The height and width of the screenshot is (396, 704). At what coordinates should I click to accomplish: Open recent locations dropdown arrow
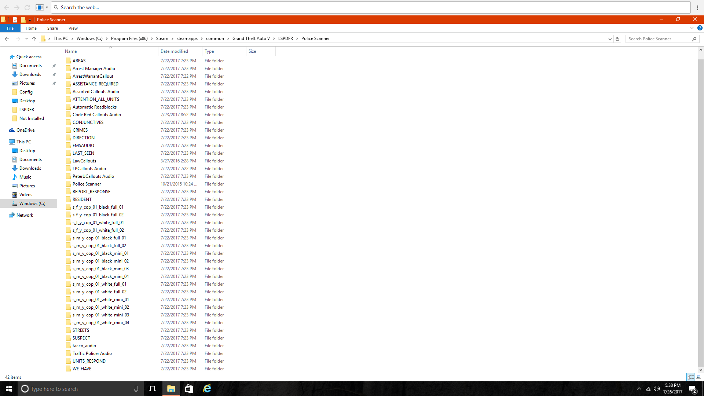point(26,39)
